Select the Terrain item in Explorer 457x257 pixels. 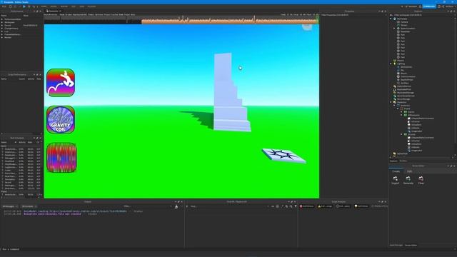[x=403, y=25]
